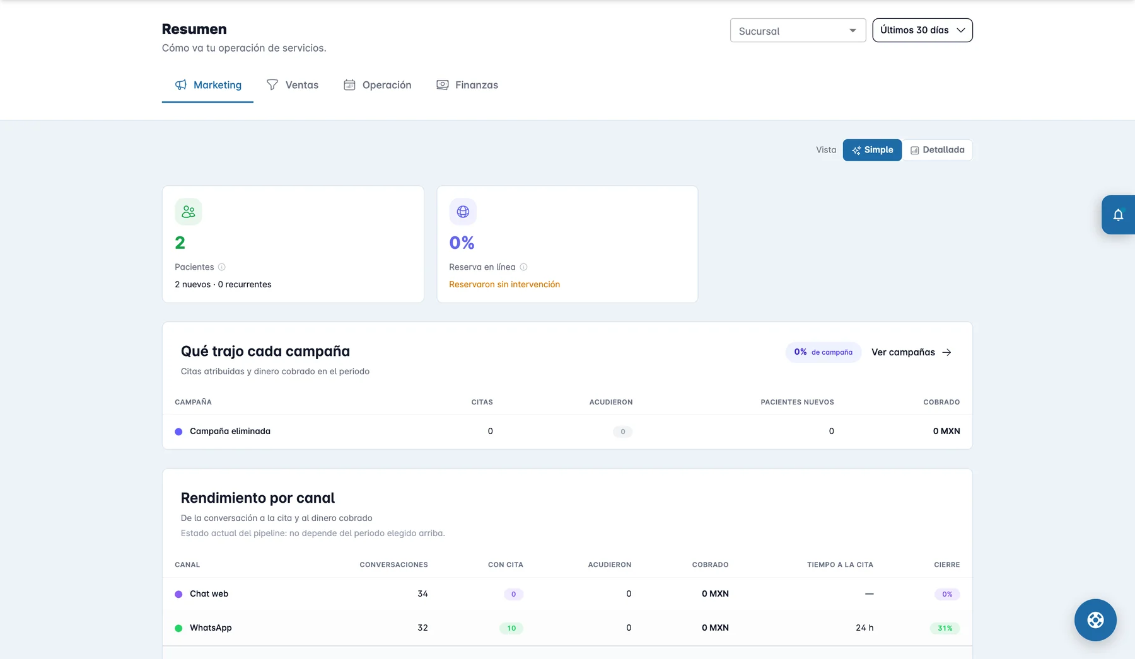Click the purple dot beside Campaña eliminada
This screenshot has width=1135, height=659.
(x=178, y=432)
